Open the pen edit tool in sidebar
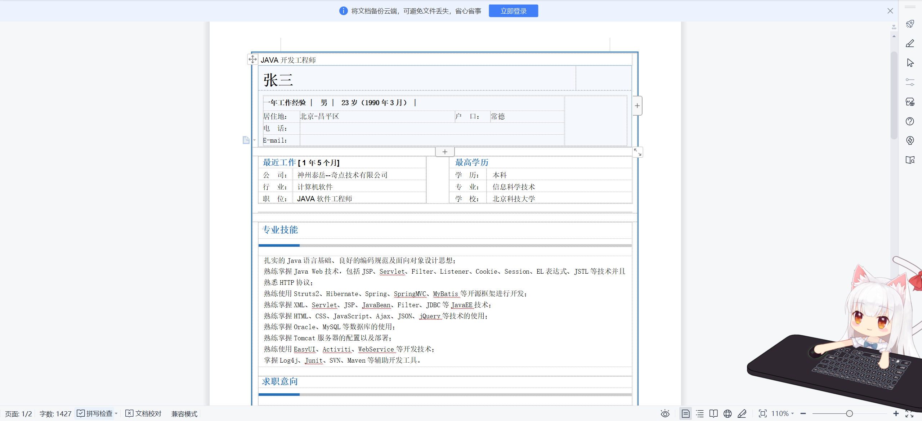922x421 pixels. point(910,44)
